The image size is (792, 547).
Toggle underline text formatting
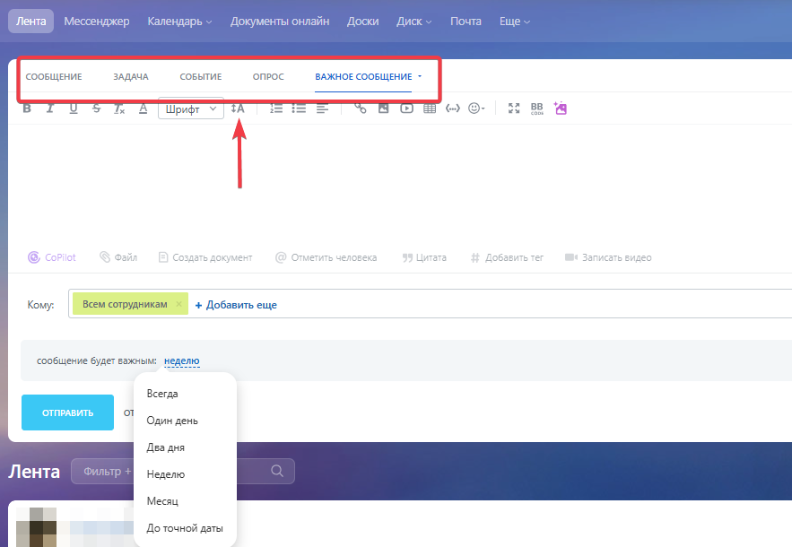click(x=74, y=109)
